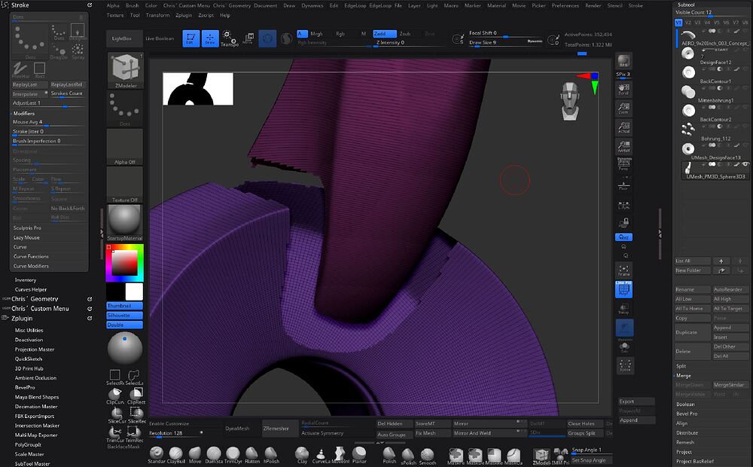Screen dimensions: 753x467
Task: Select the ZModeler brush thumbnail
Action: click(x=125, y=70)
